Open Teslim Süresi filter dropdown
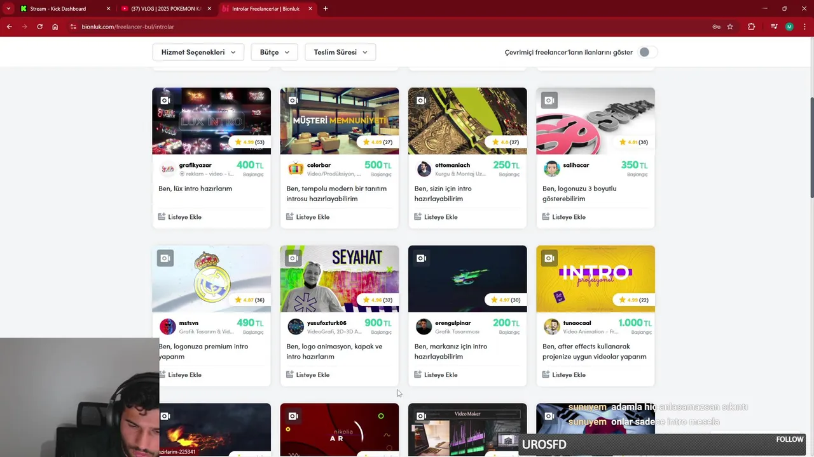The image size is (814, 457). coord(340,52)
